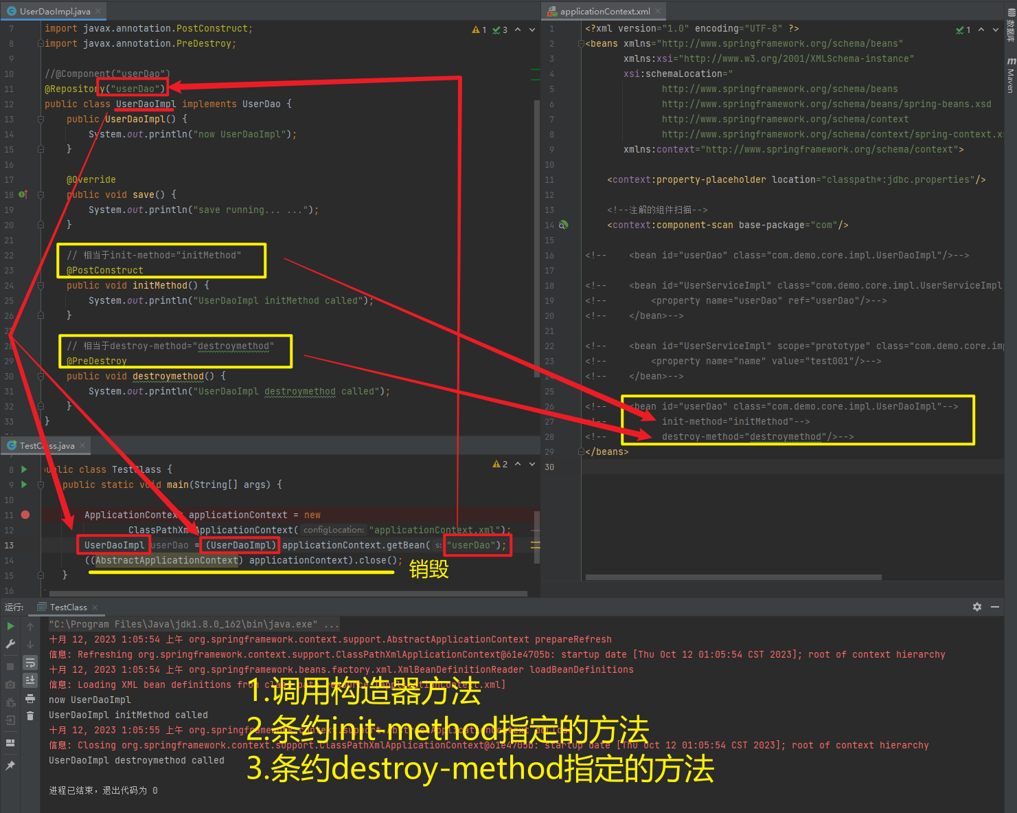Toggle the breakpoint on line 11
The height and width of the screenshot is (813, 1017).
25,515
